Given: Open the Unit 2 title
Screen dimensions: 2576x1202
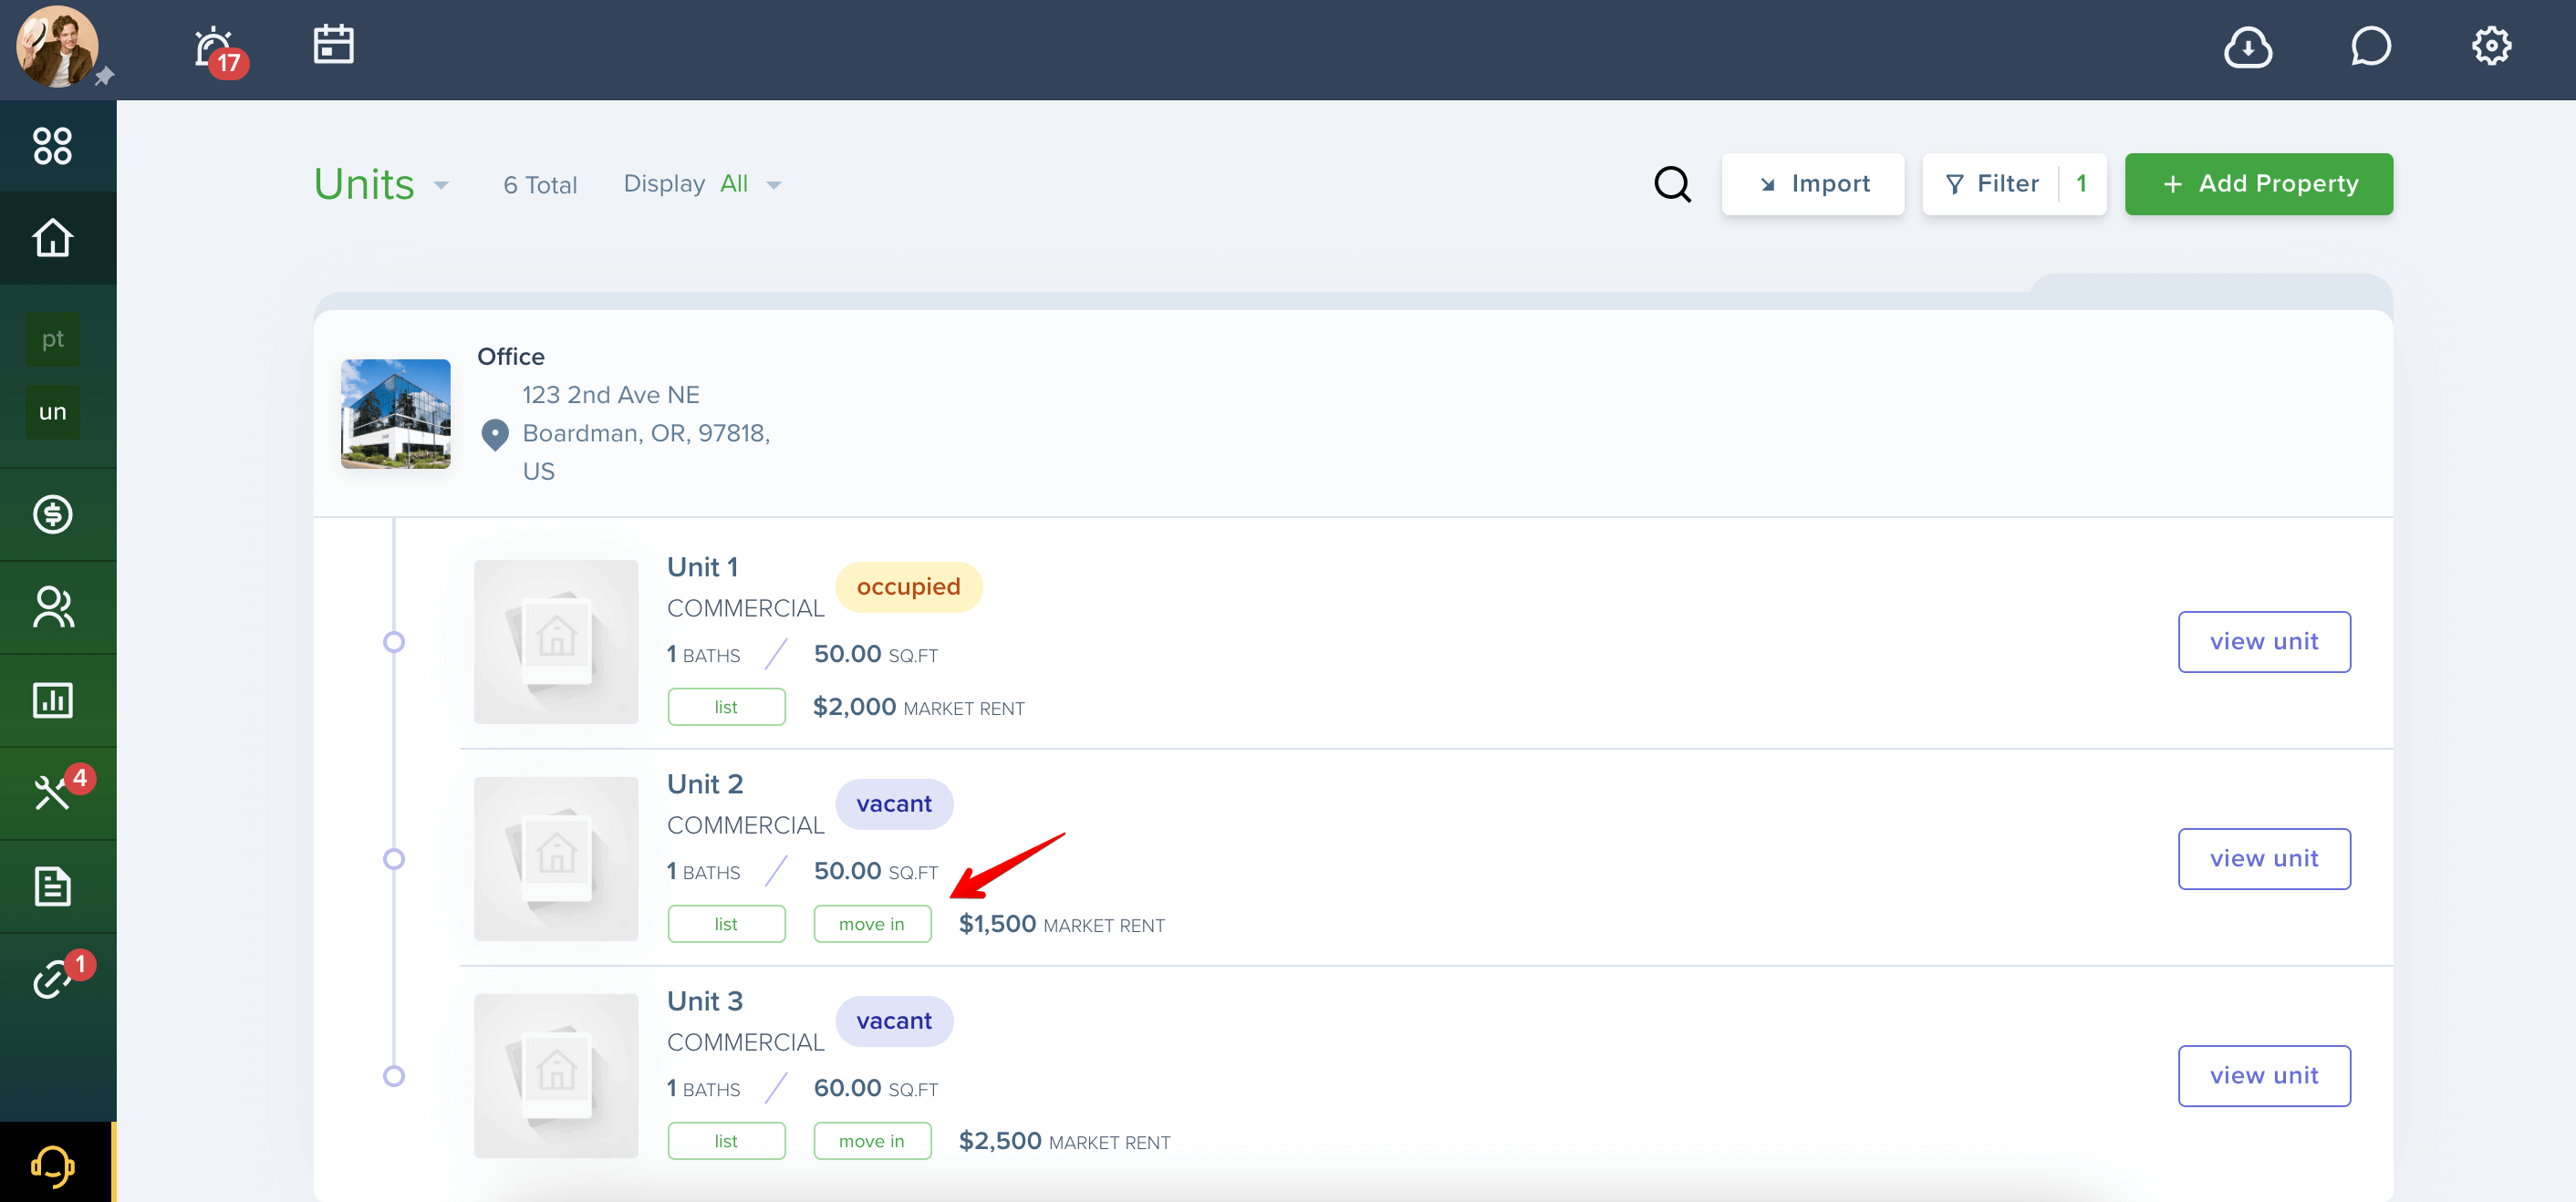Looking at the screenshot, I should tap(705, 784).
